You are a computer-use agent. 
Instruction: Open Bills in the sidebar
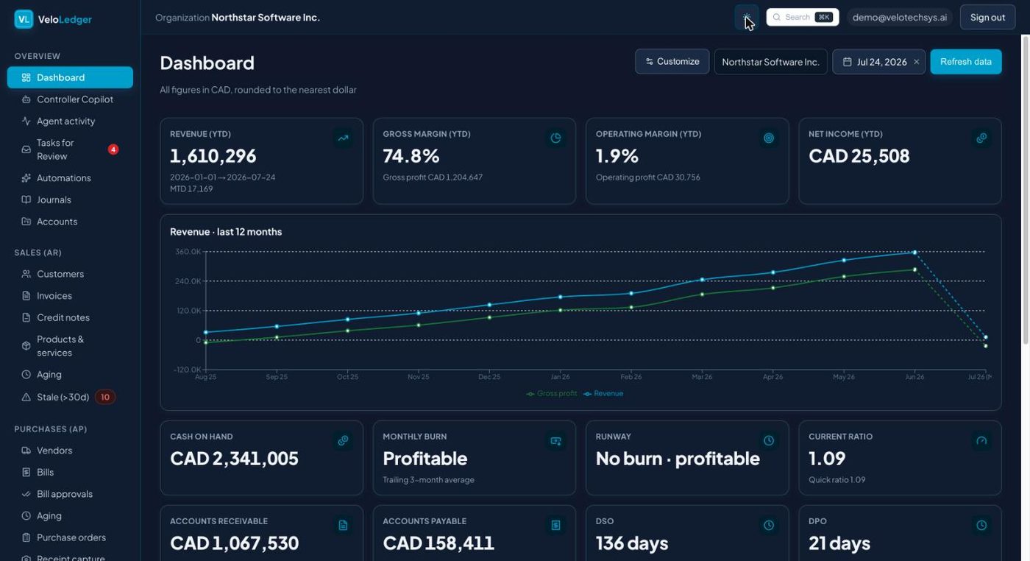click(x=70, y=472)
